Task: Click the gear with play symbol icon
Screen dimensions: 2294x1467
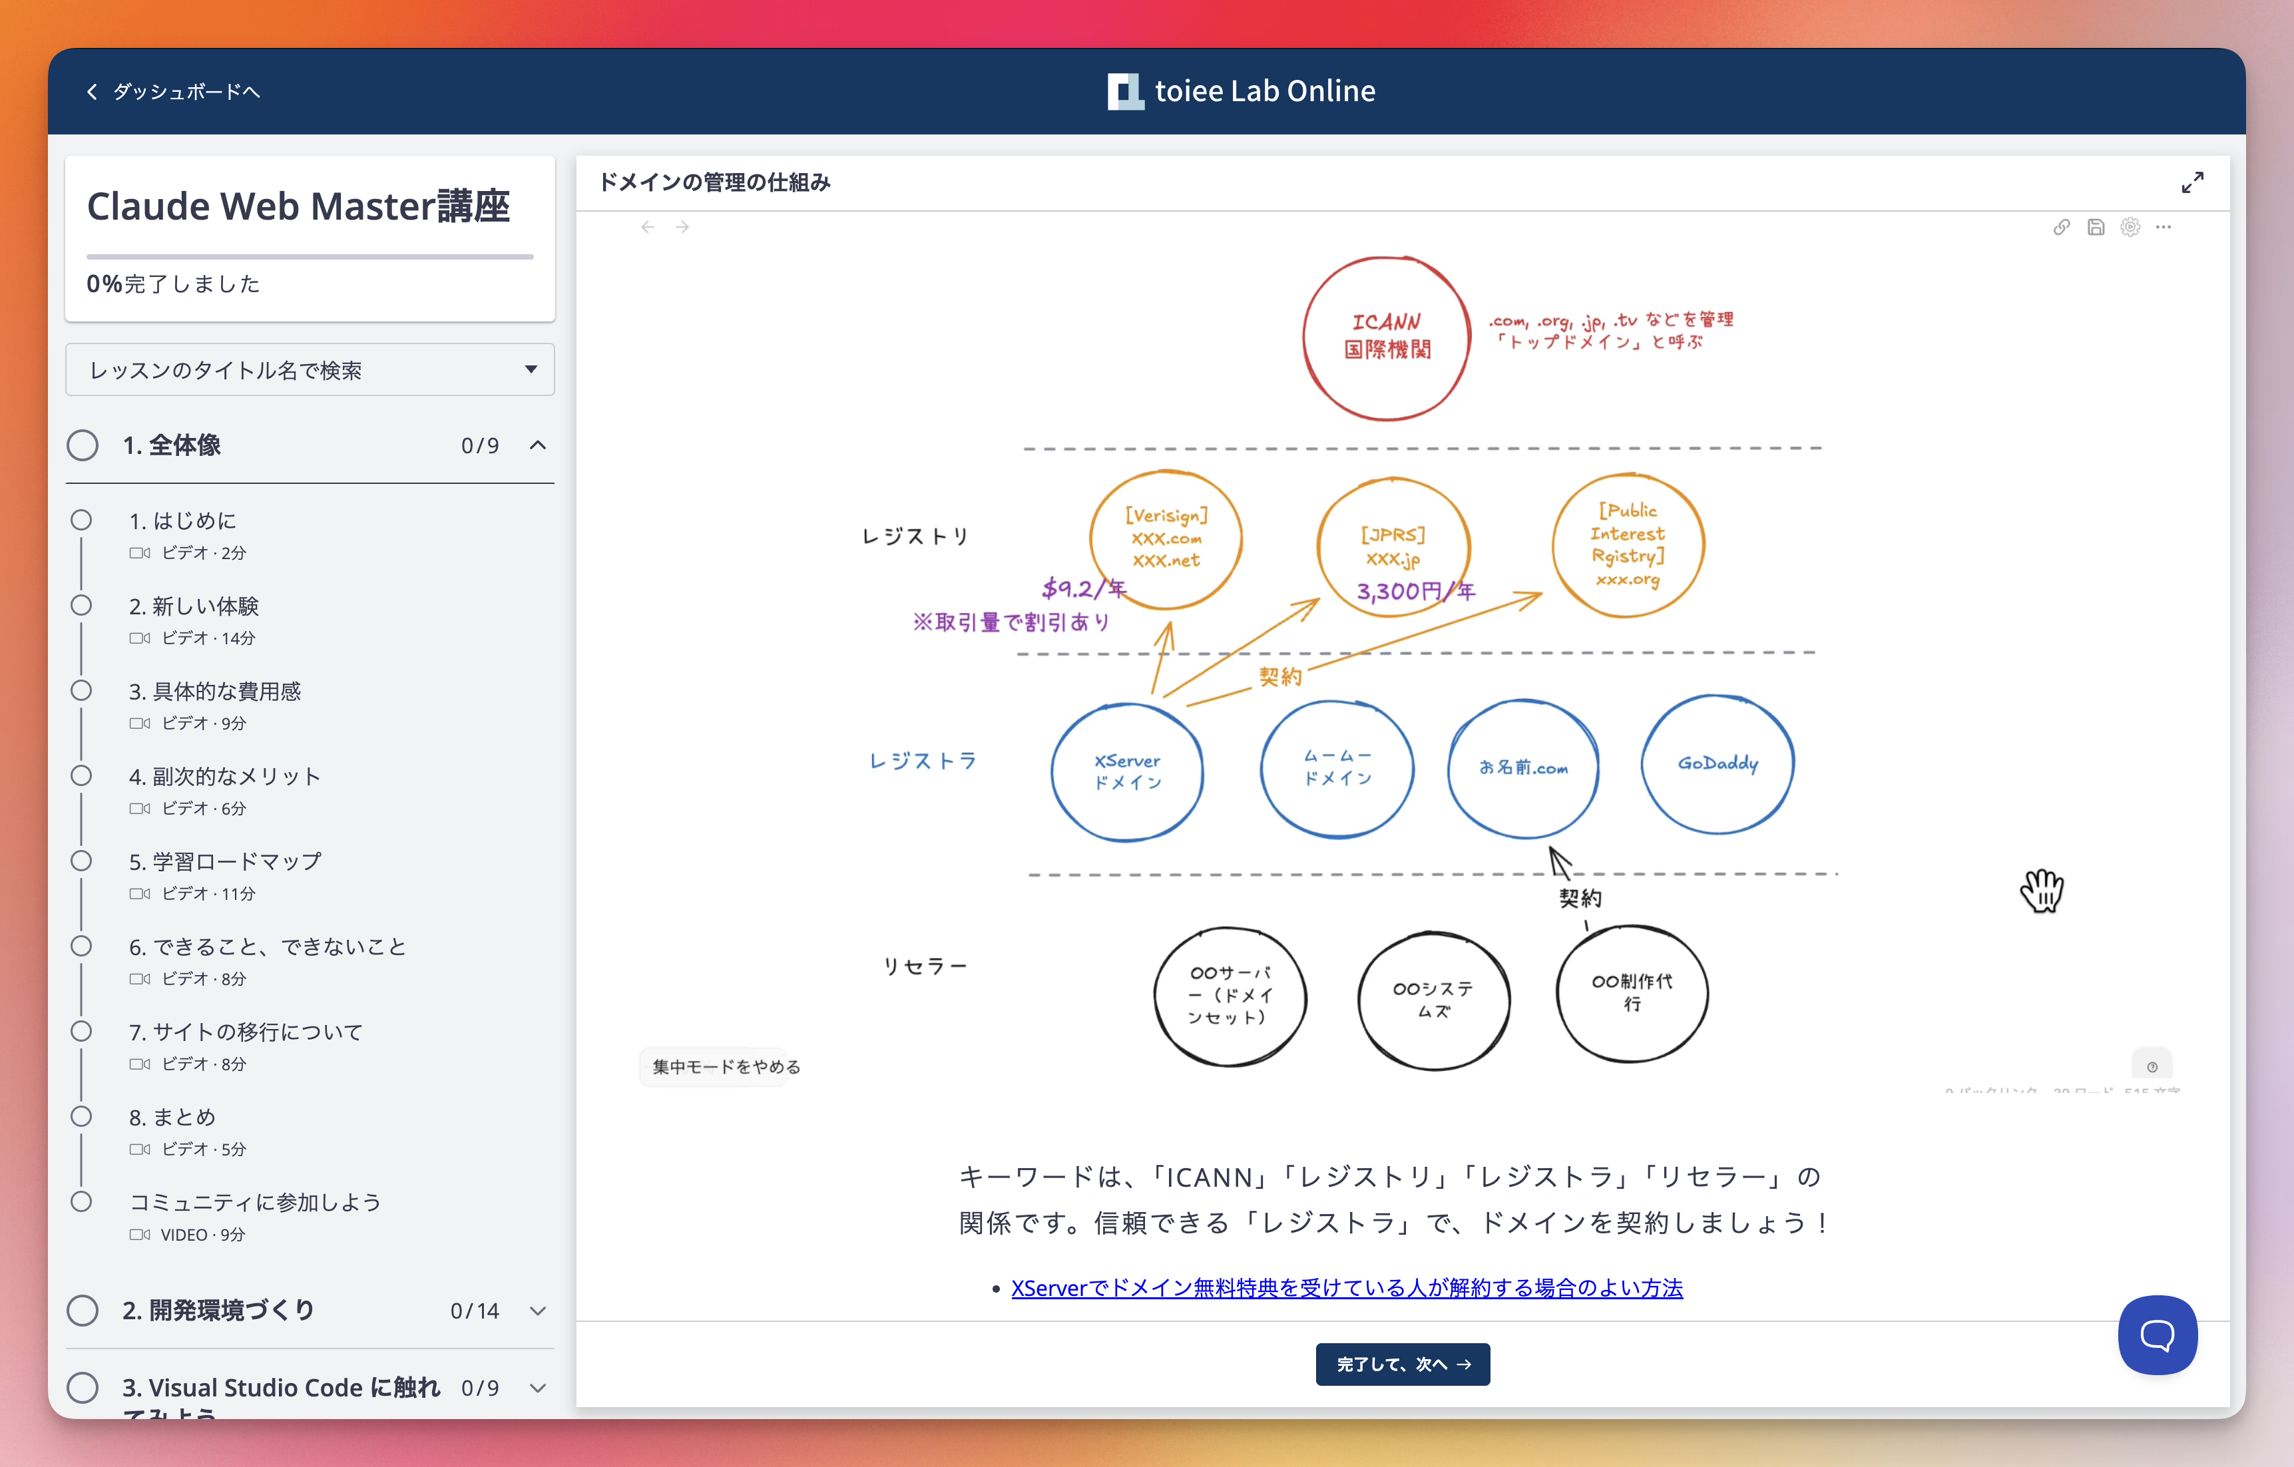Action: pos(2130,227)
